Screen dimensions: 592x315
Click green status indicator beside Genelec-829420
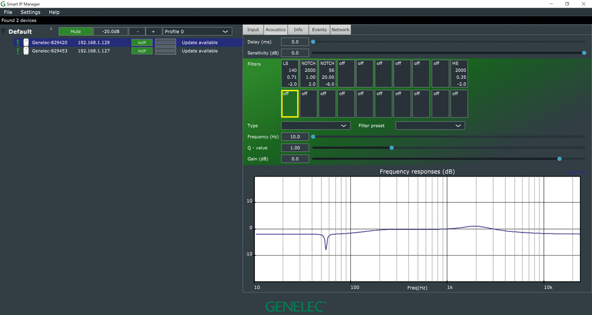(17, 43)
